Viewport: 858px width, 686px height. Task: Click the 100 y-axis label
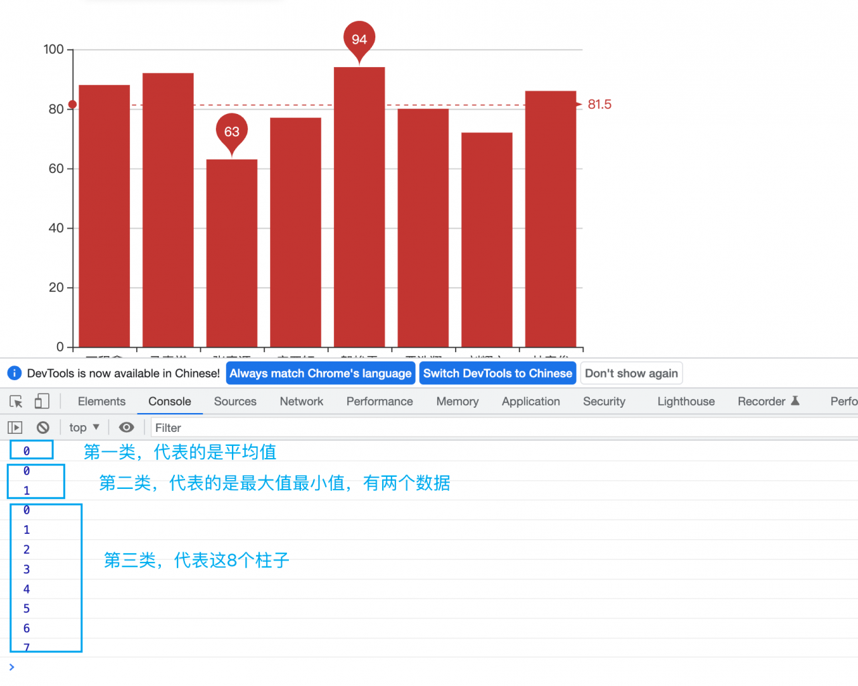click(54, 50)
